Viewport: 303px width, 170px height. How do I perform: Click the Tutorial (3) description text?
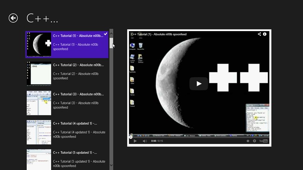76,105
